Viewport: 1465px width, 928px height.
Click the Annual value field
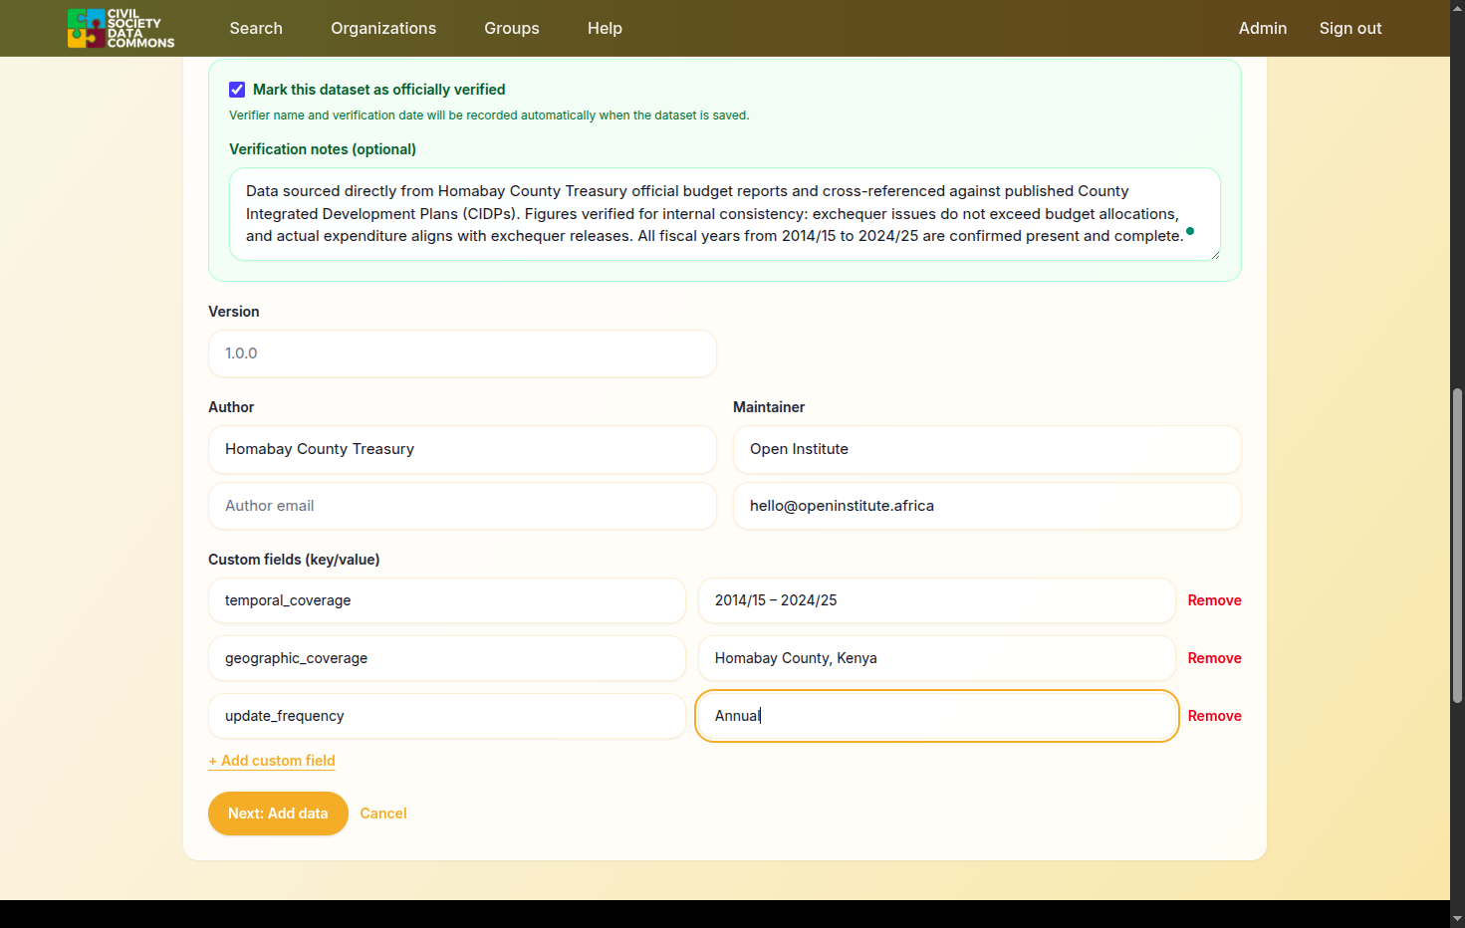pos(937,716)
